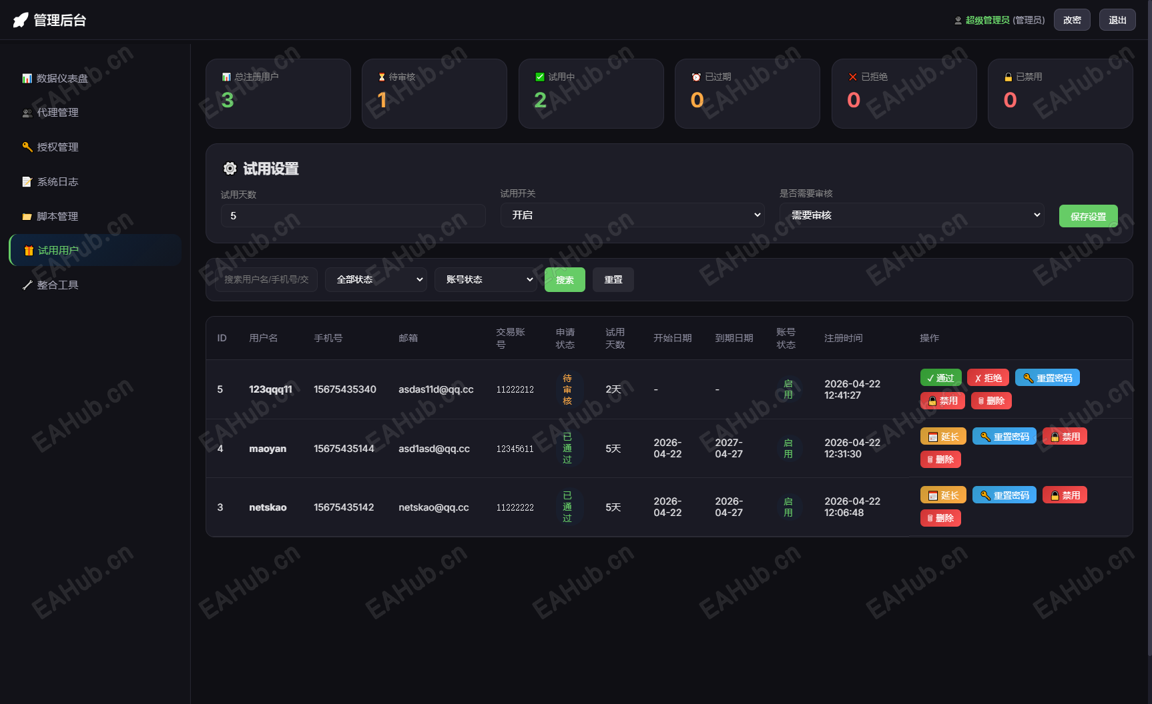The image size is (1152, 704).
Task: Select 试用用户 in the sidebar
Action: point(95,251)
